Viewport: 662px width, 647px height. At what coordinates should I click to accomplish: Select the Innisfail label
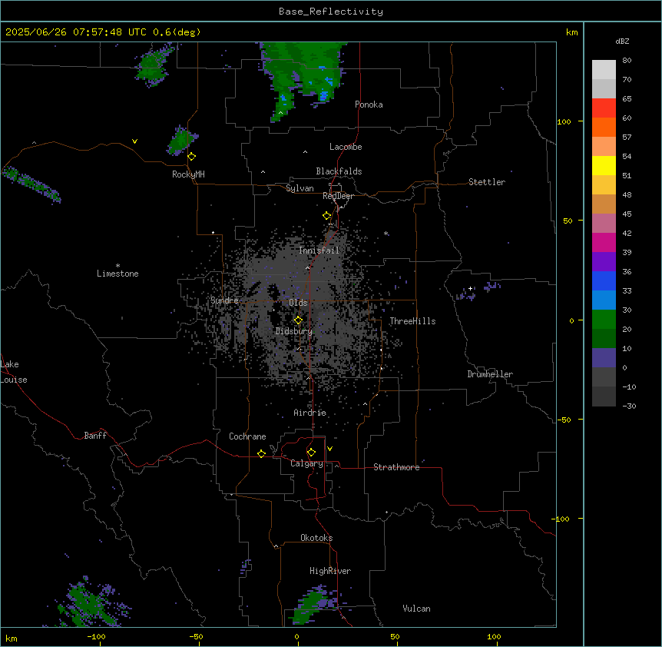(x=319, y=251)
